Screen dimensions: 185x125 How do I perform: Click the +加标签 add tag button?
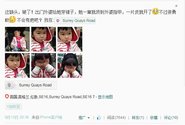[x=13, y=106]
